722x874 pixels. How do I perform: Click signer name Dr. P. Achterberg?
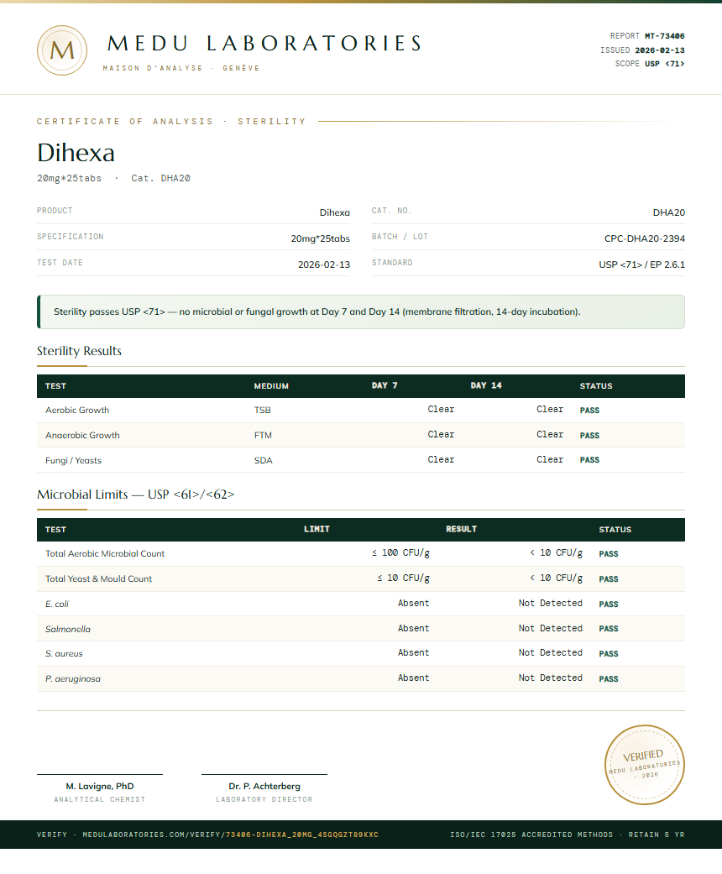(264, 786)
